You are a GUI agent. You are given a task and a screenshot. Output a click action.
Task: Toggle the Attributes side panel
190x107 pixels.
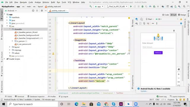point(185,23)
